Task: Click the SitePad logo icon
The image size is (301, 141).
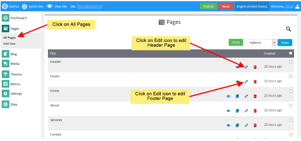Action: click(5, 6)
